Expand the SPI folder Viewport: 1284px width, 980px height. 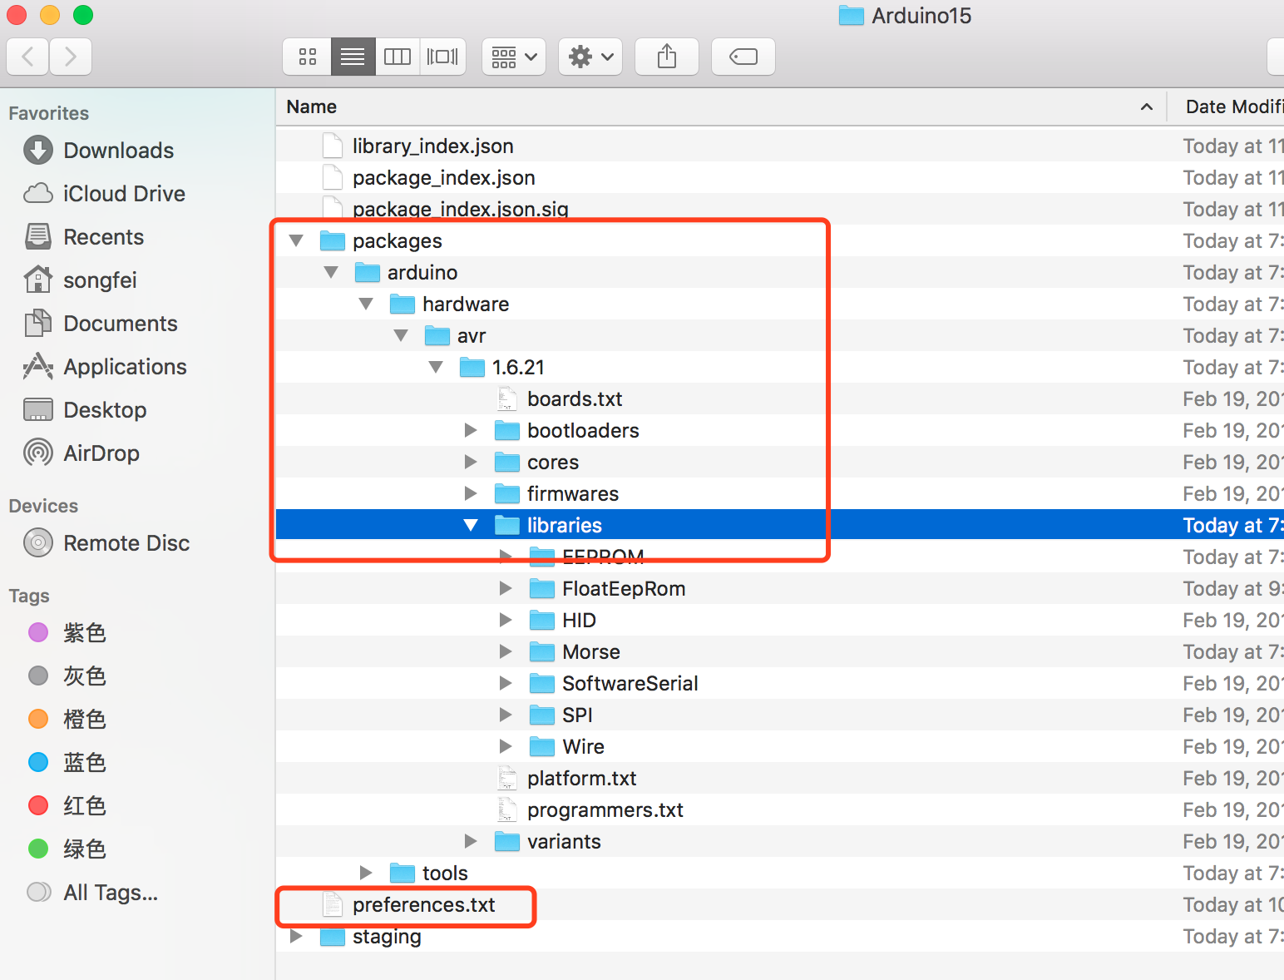tap(506, 715)
